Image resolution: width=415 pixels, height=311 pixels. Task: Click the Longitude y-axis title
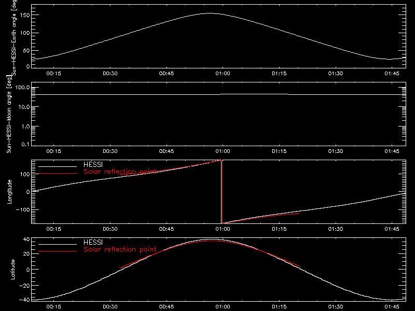pos(9,192)
